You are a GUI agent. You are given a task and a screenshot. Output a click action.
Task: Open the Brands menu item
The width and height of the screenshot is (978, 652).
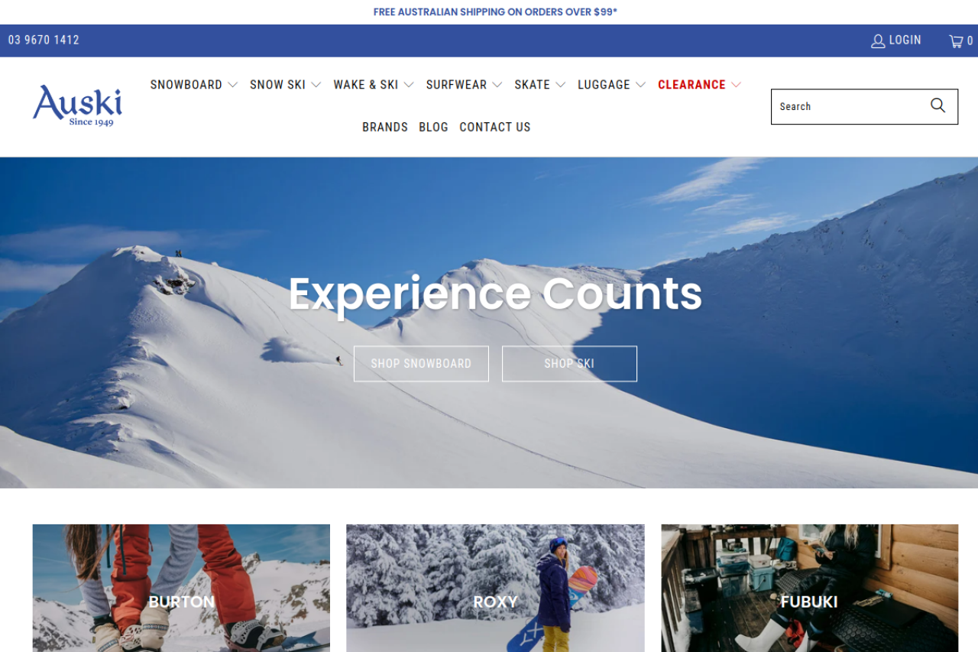[x=385, y=127]
